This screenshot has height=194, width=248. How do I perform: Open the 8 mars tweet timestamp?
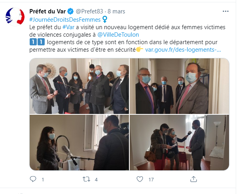tap(116, 11)
